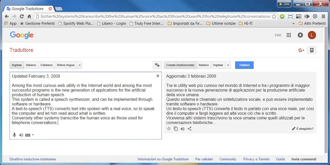
Task: Open the Chrome menu hamburger icon
Action: 323,16
